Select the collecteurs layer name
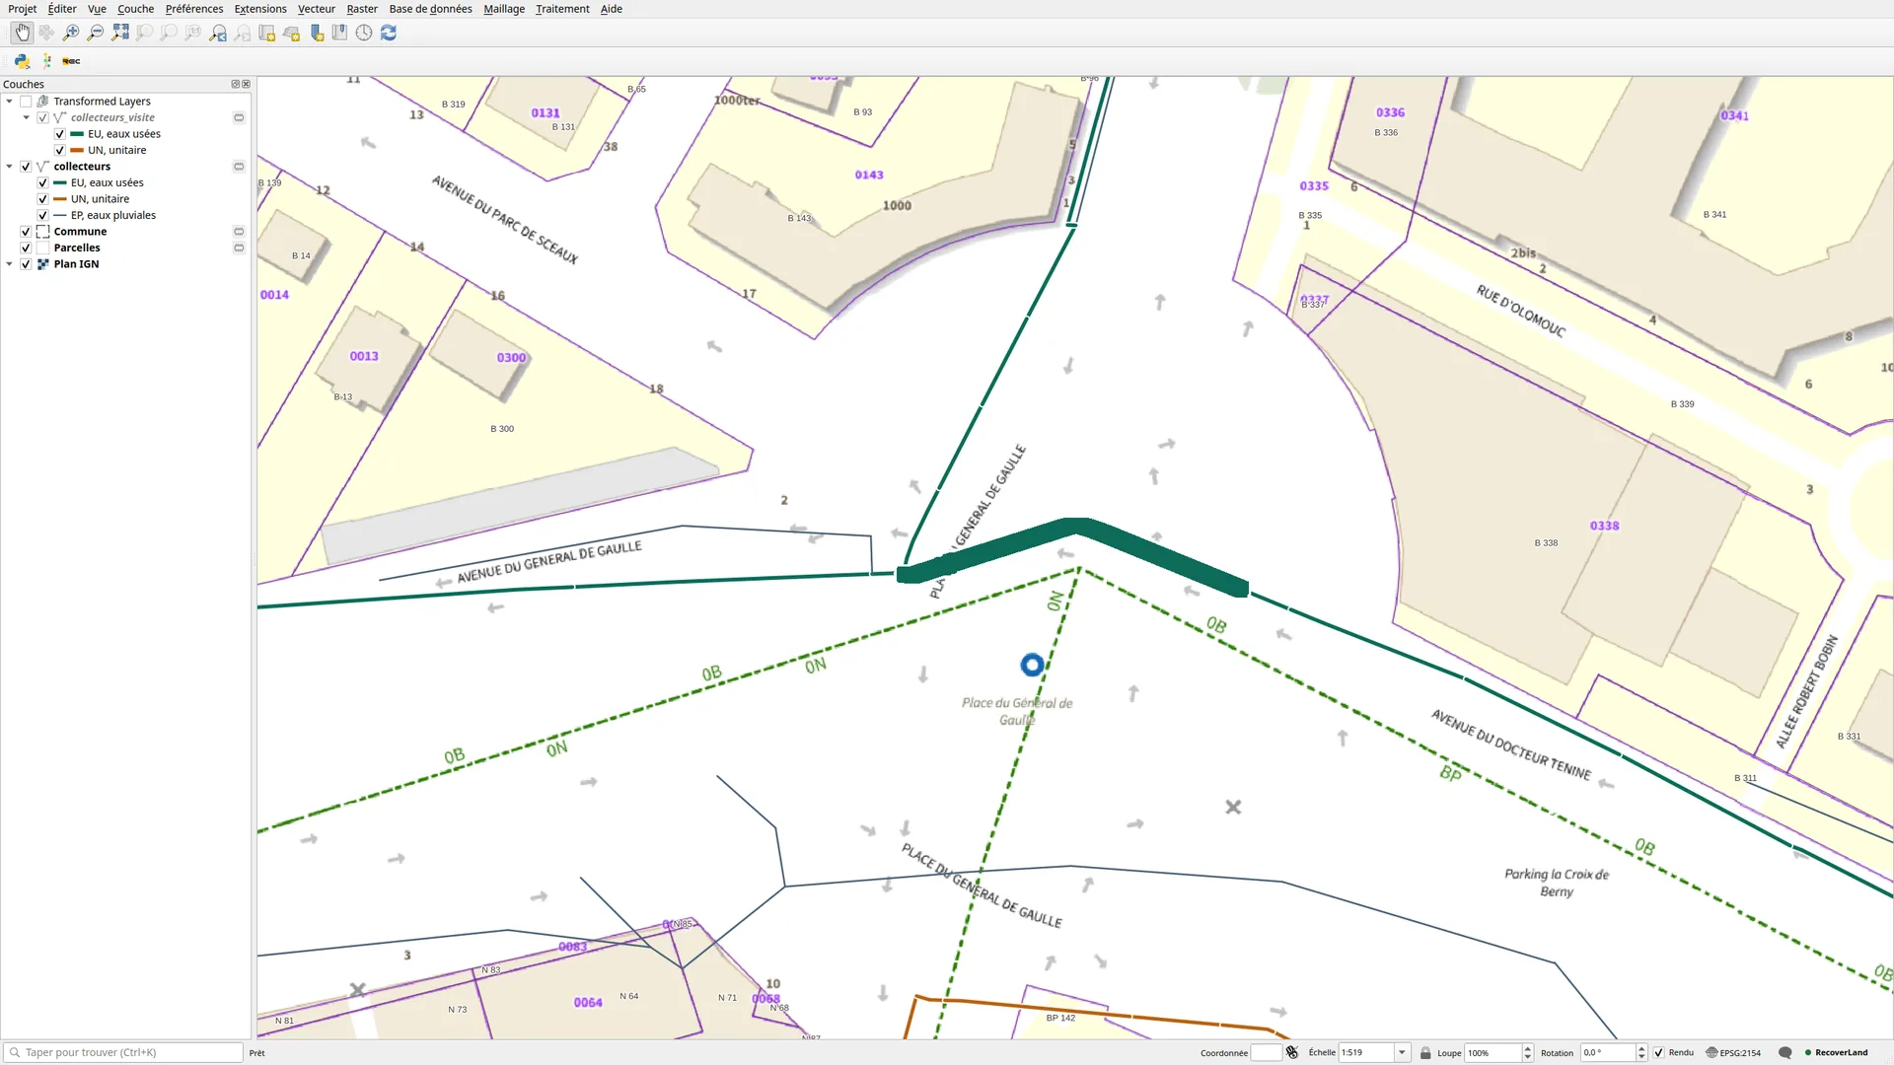 (x=82, y=167)
